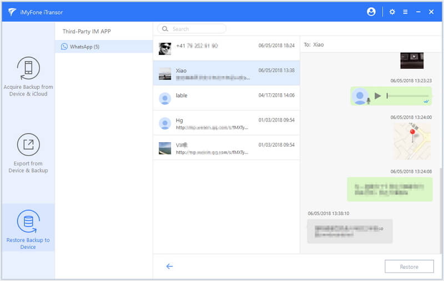The height and width of the screenshot is (281, 444).
Task: Click the search magnifier icon
Action: (165, 29)
